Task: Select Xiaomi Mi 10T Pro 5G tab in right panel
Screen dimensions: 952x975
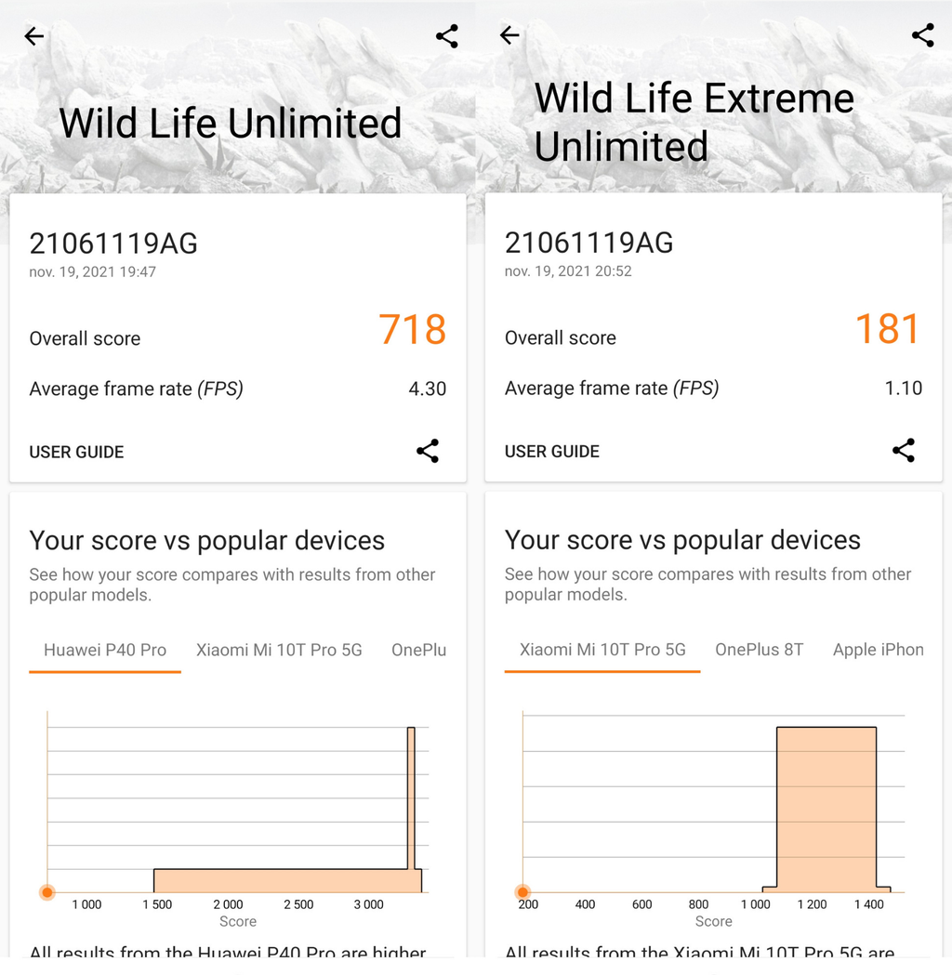Action: [x=602, y=650]
